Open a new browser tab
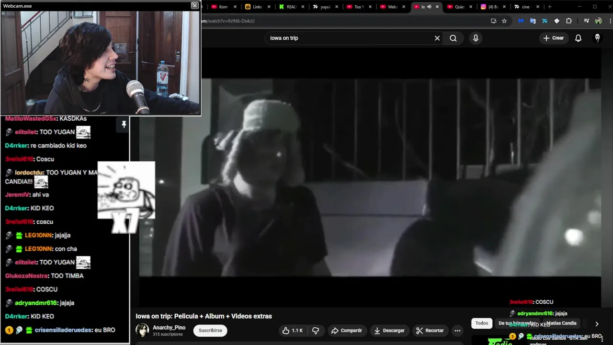 click(x=549, y=7)
